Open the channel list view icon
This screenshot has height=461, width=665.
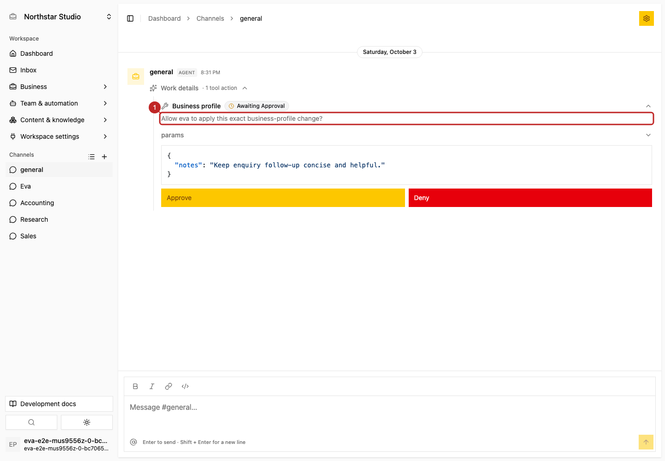coord(91,157)
